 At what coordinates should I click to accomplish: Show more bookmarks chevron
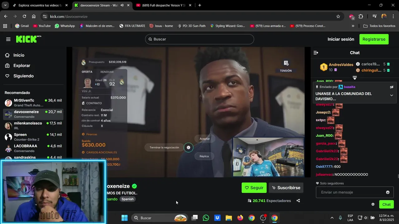click(353, 26)
